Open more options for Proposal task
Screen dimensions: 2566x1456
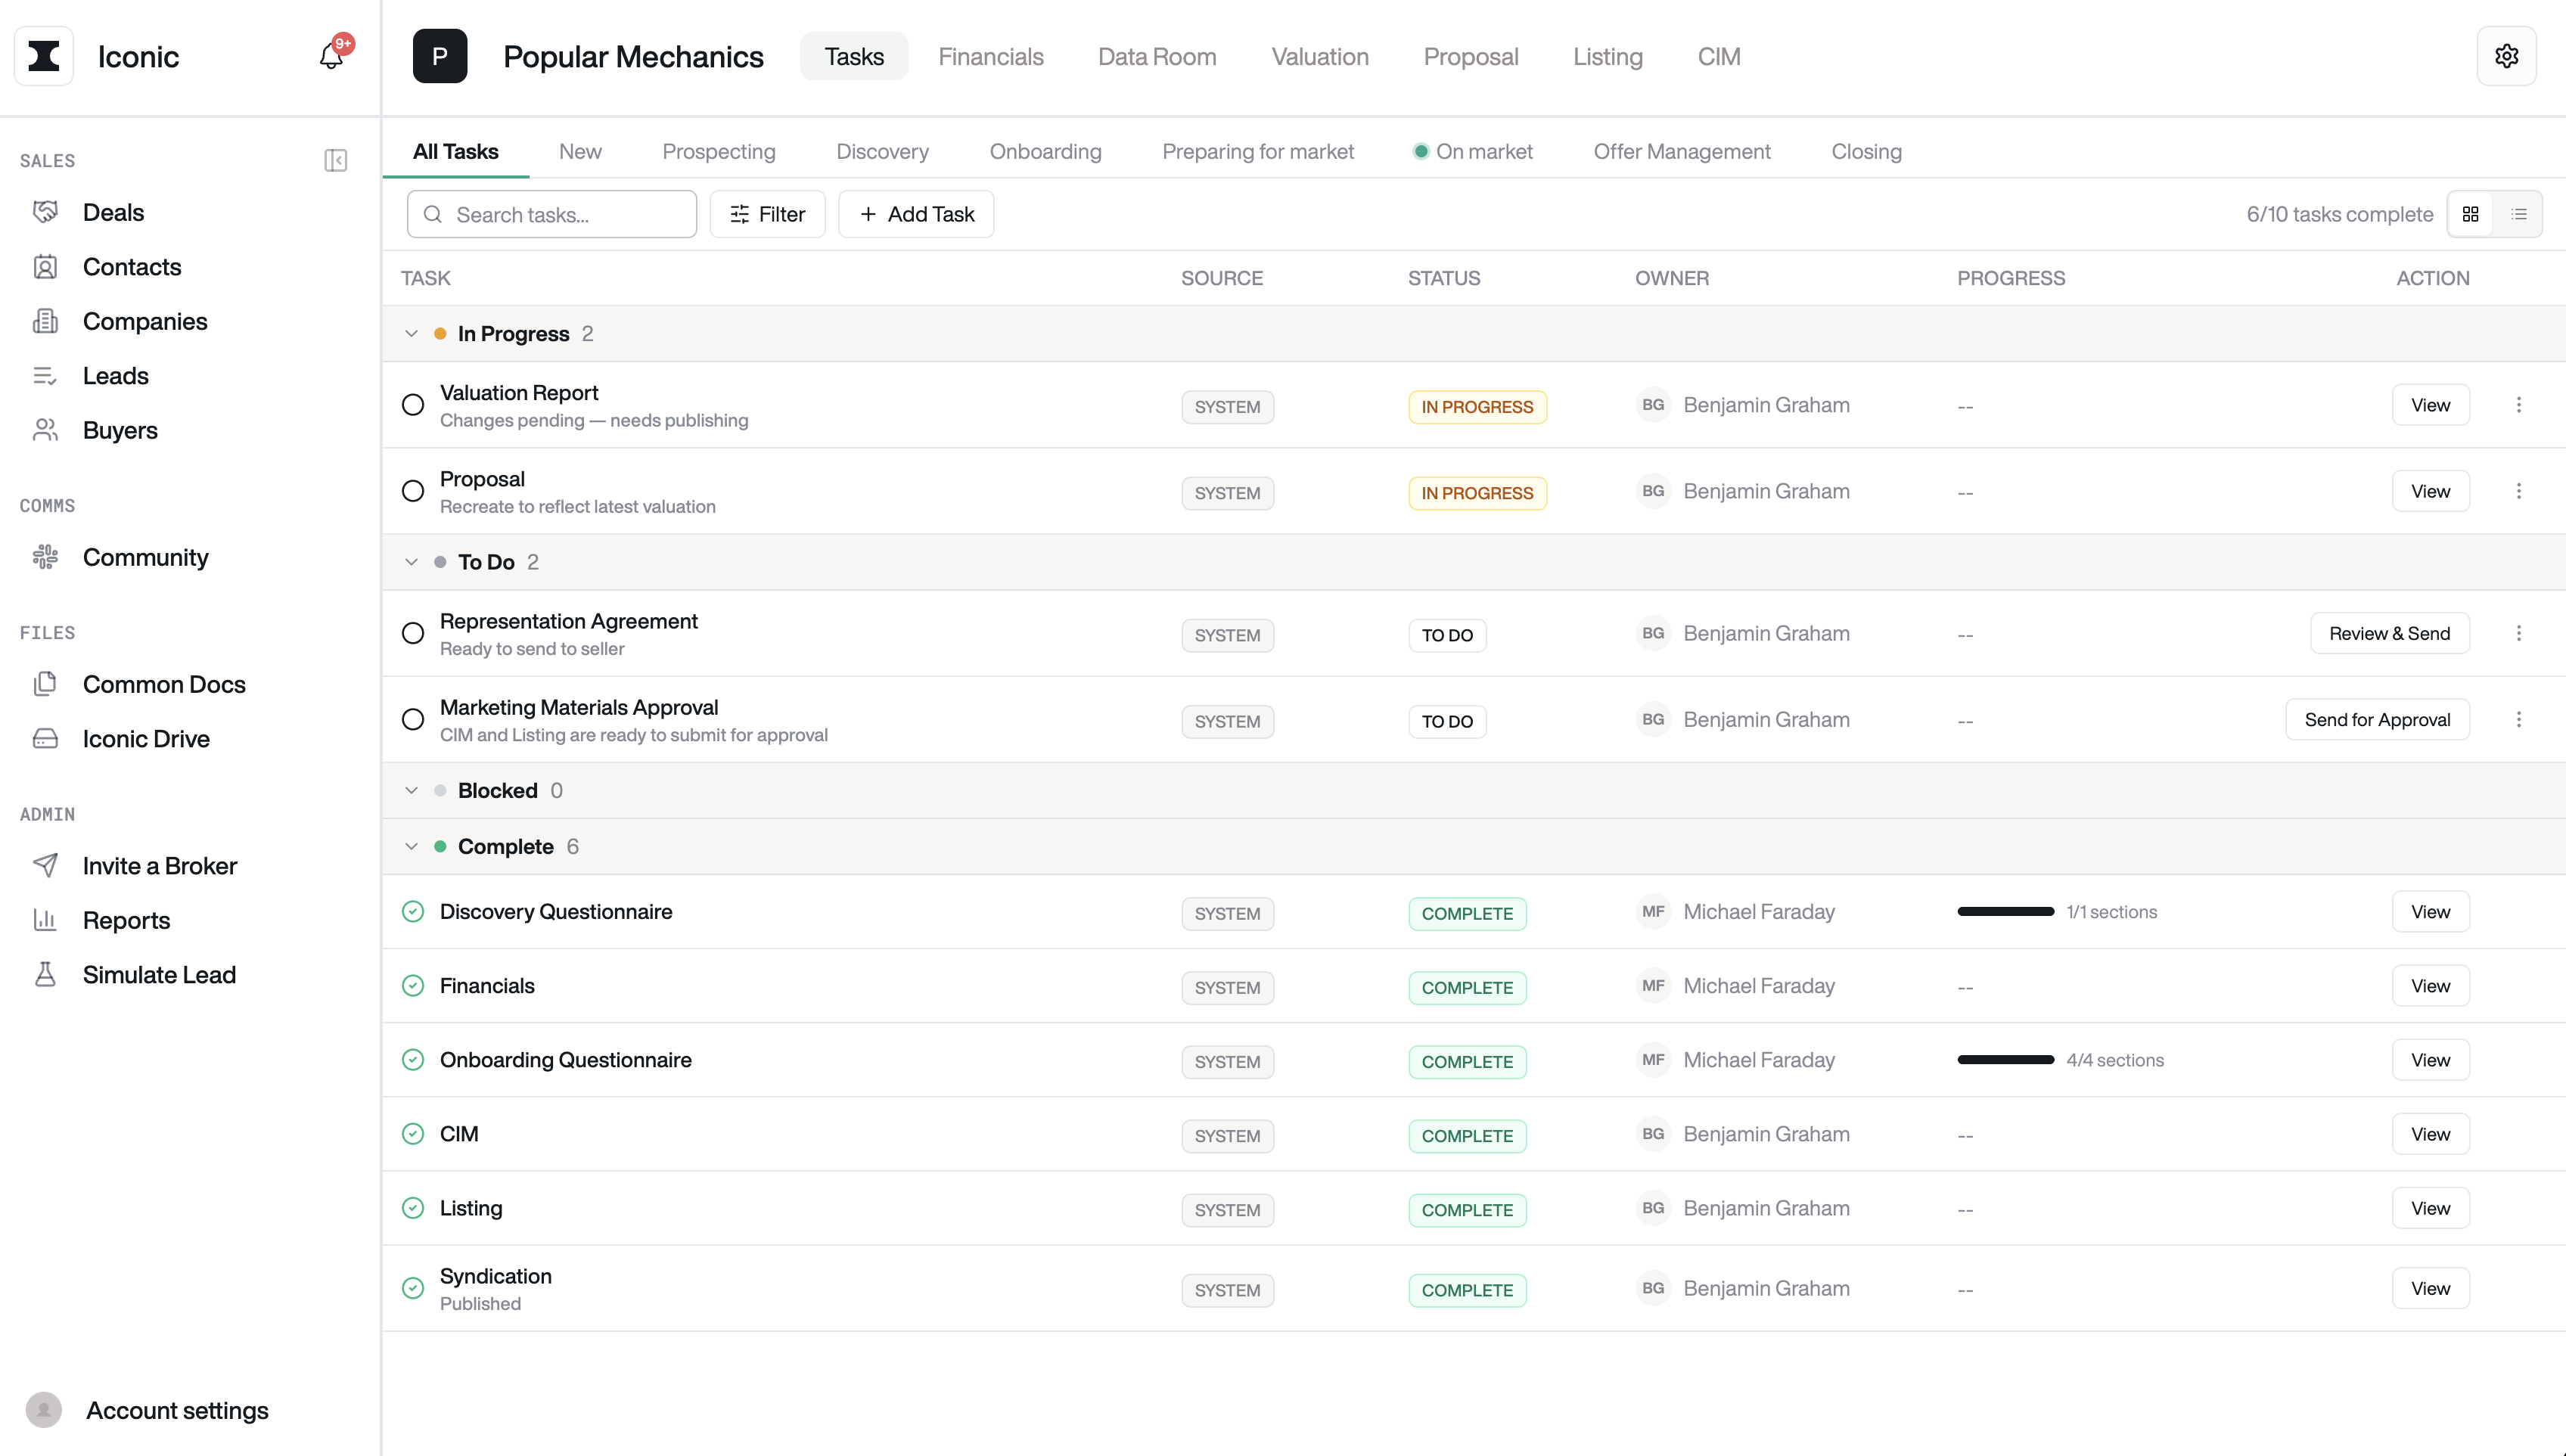click(2519, 491)
